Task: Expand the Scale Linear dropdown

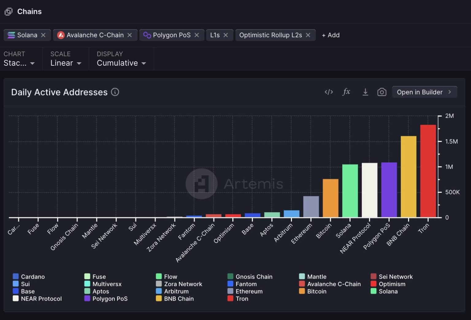Action: point(66,63)
